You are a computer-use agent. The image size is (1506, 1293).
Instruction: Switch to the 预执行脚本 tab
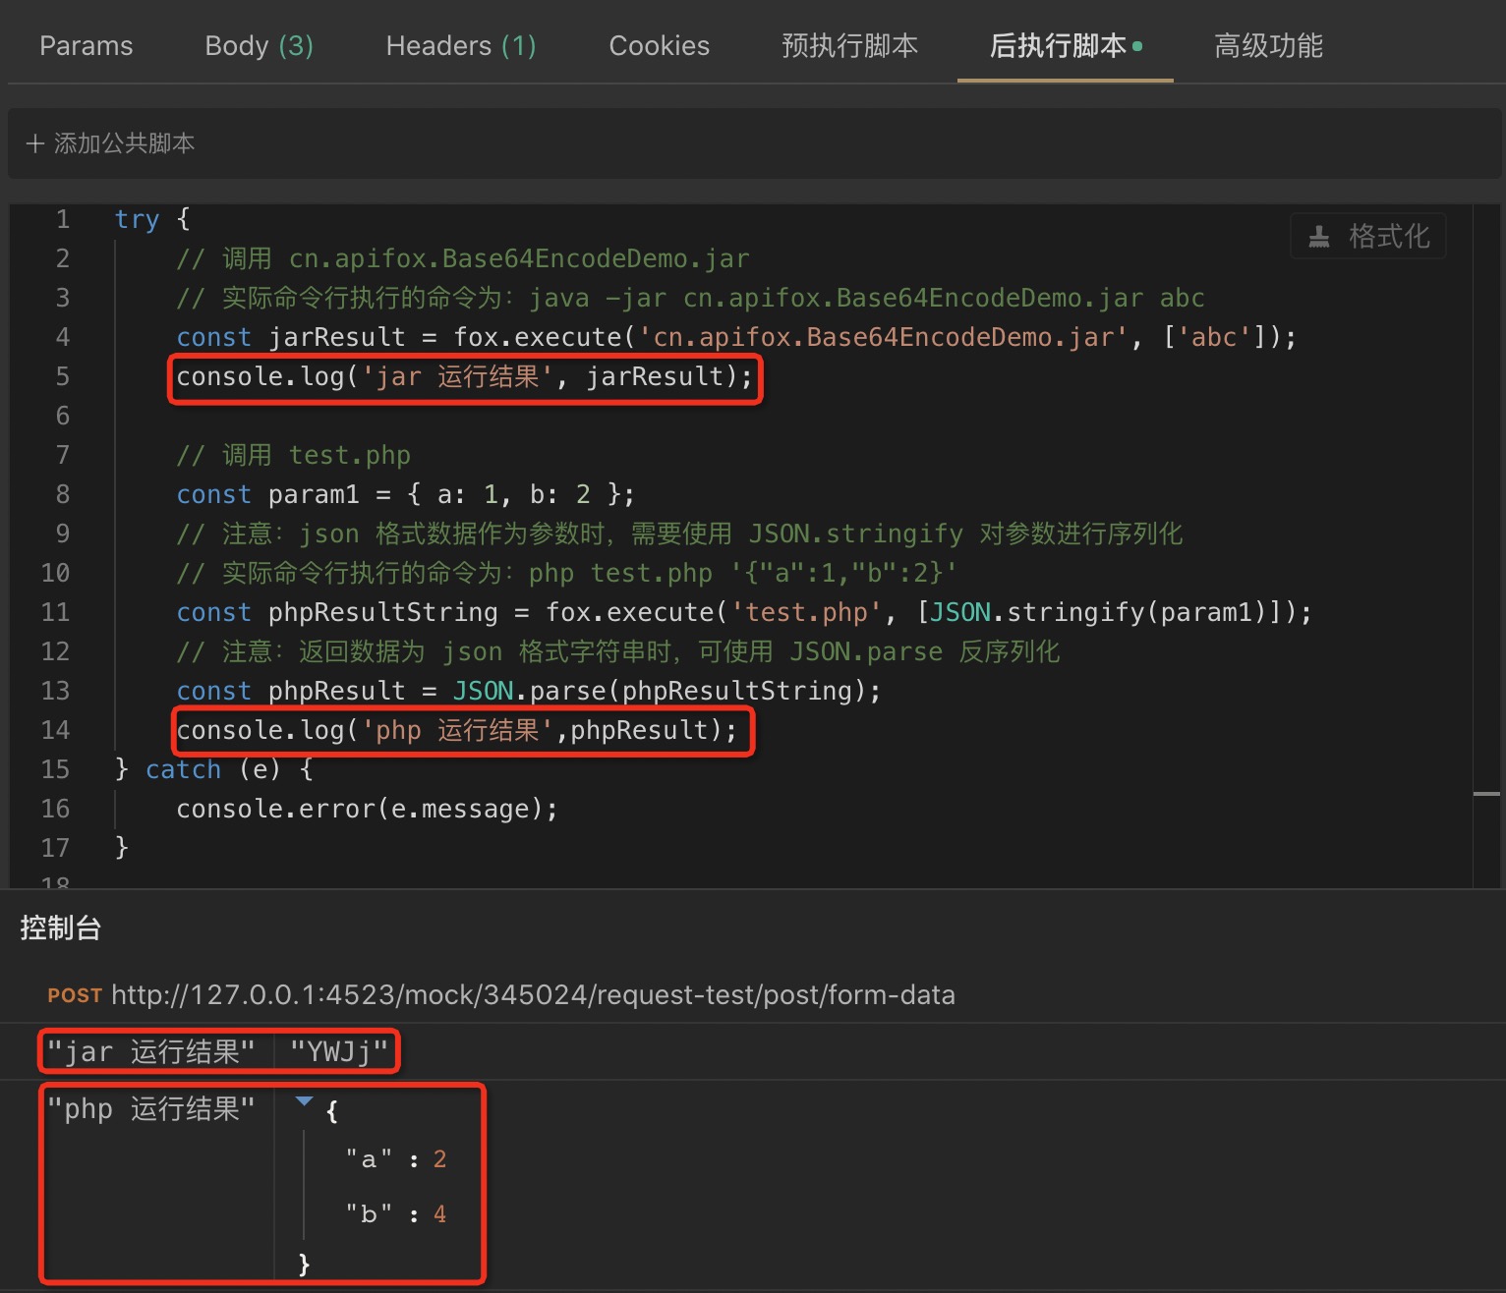tap(849, 46)
